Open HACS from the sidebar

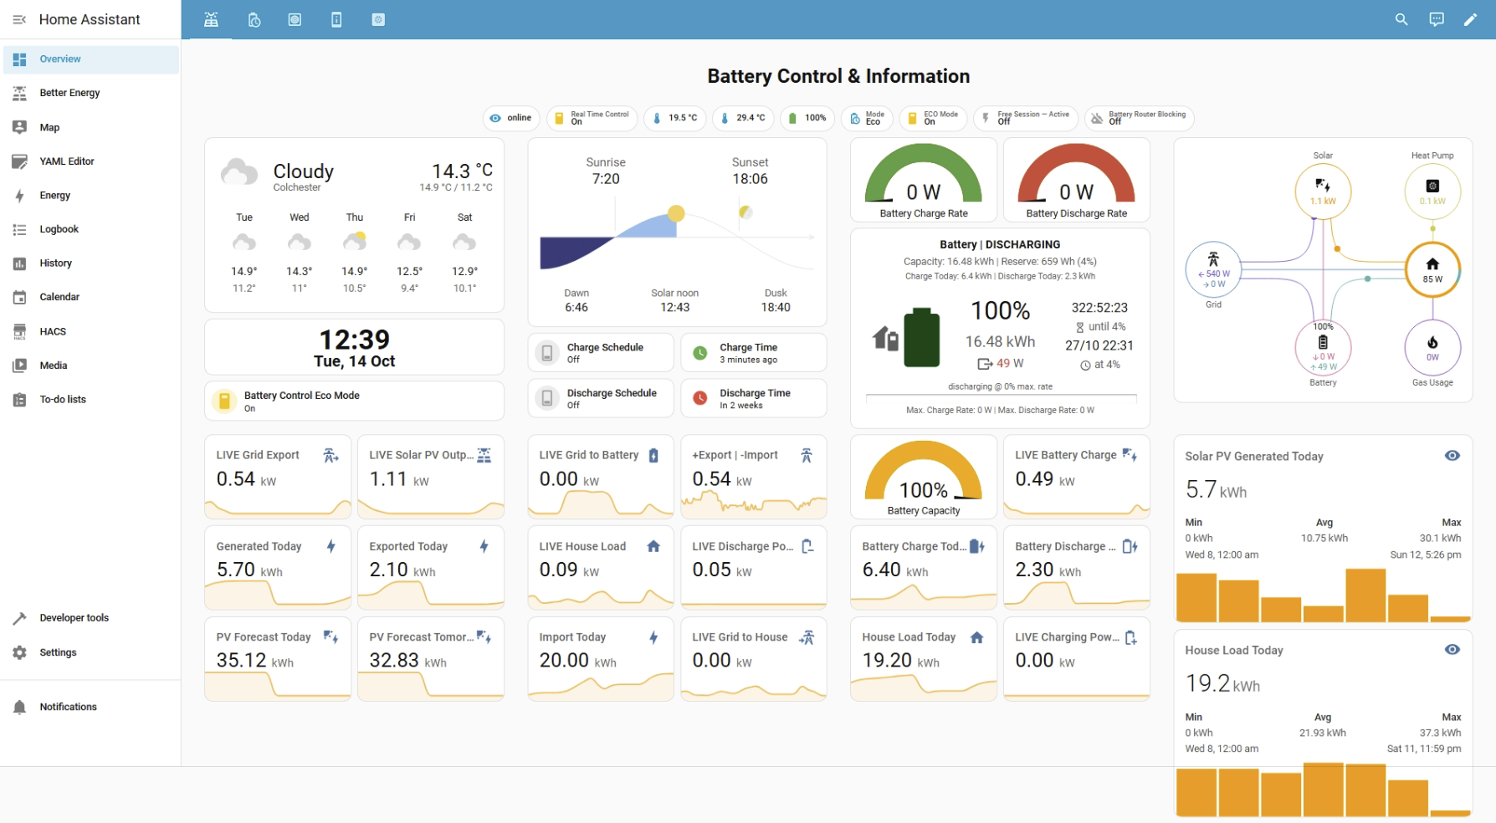(x=53, y=331)
